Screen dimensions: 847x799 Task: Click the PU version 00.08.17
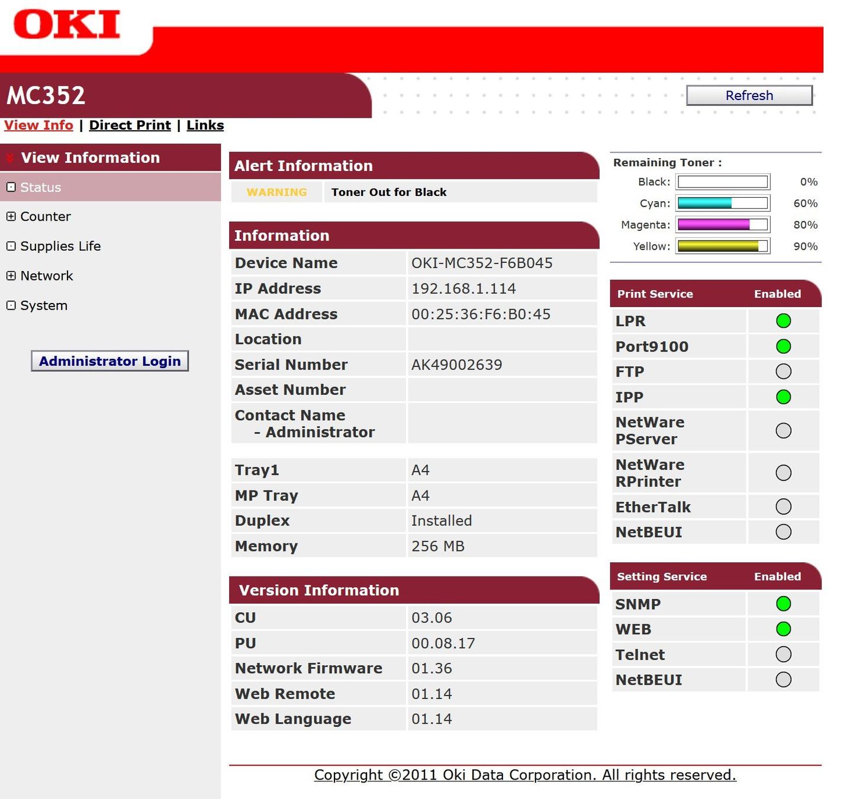click(x=443, y=643)
